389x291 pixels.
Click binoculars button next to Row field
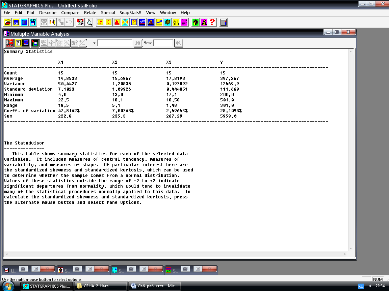(178, 43)
